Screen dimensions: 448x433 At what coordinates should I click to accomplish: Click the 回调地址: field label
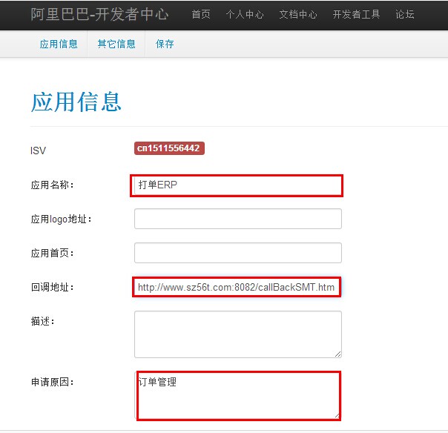(x=52, y=287)
